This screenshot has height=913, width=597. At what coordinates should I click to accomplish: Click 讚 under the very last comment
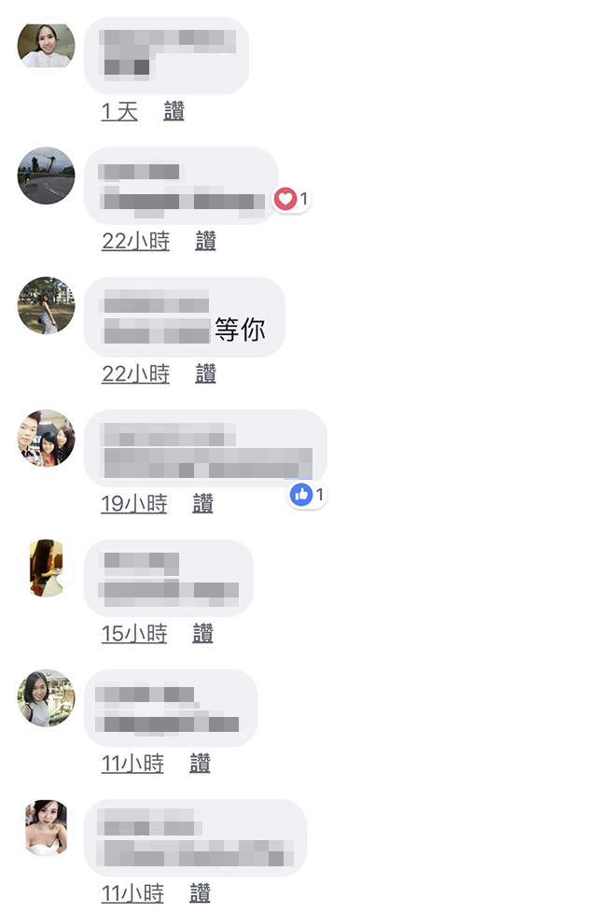(x=200, y=893)
